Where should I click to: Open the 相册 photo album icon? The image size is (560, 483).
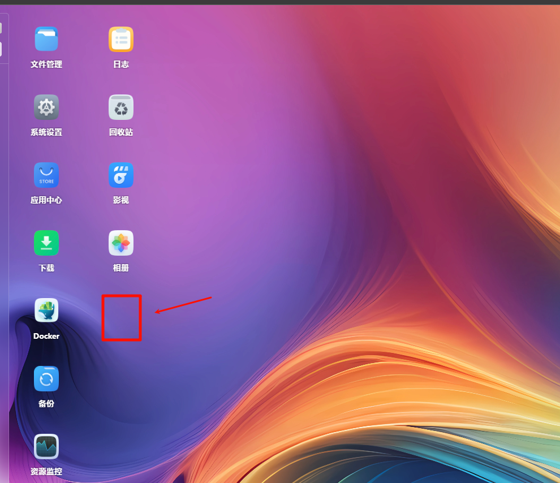pos(121,243)
